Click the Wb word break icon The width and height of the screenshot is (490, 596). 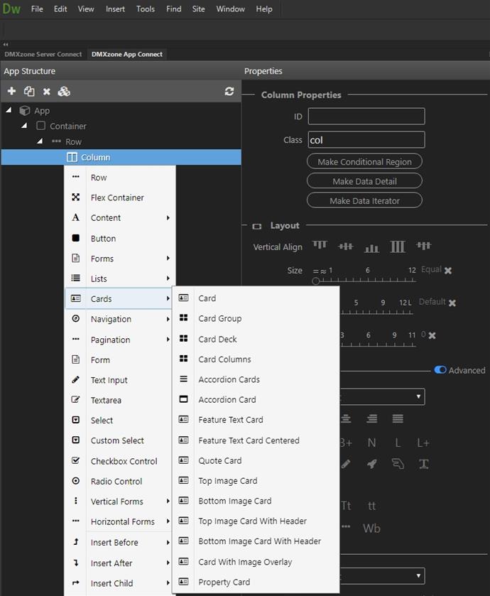click(x=371, y=528)
